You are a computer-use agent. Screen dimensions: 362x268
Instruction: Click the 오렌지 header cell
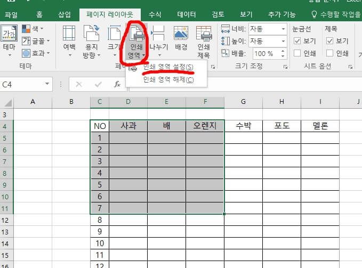point(205,126)
